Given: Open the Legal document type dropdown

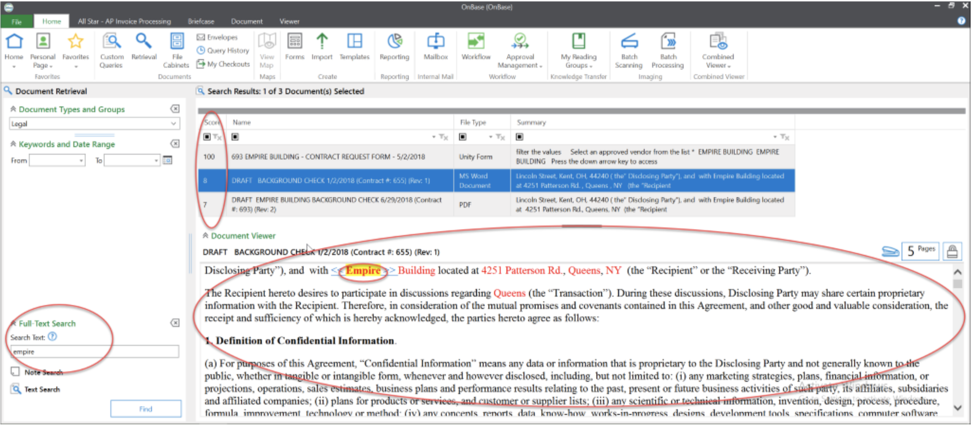Looking at the screenshot, I should pyautogui.click(x=174, y=124).
